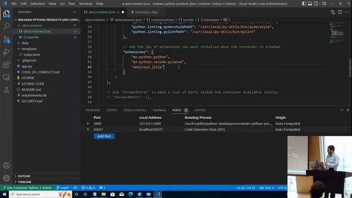Open the Source Control view
Image resolution: width=352 pixels, height=198 pixels.
(x=6, y=39)
